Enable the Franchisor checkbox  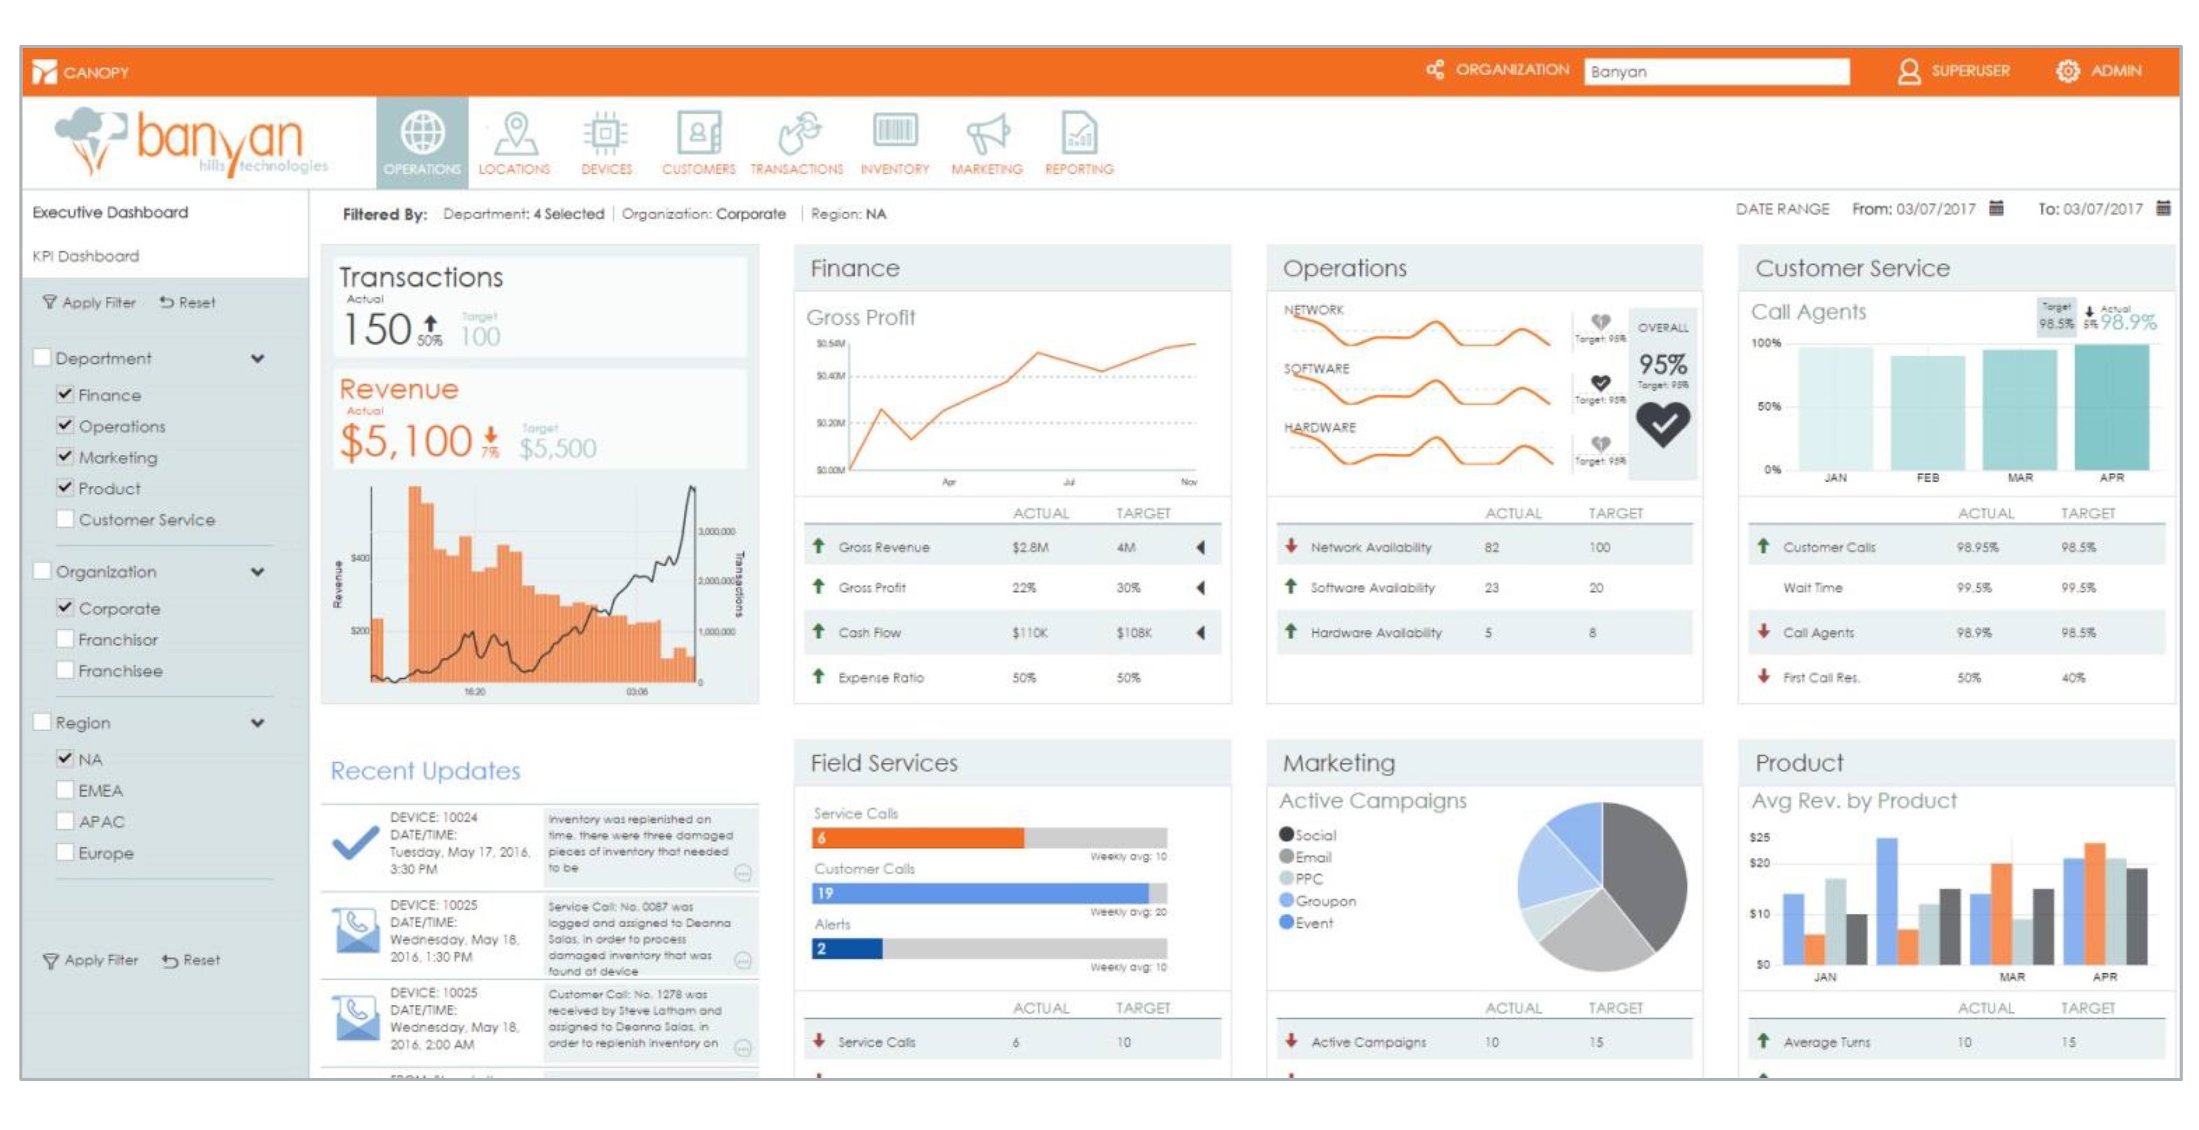65,638
